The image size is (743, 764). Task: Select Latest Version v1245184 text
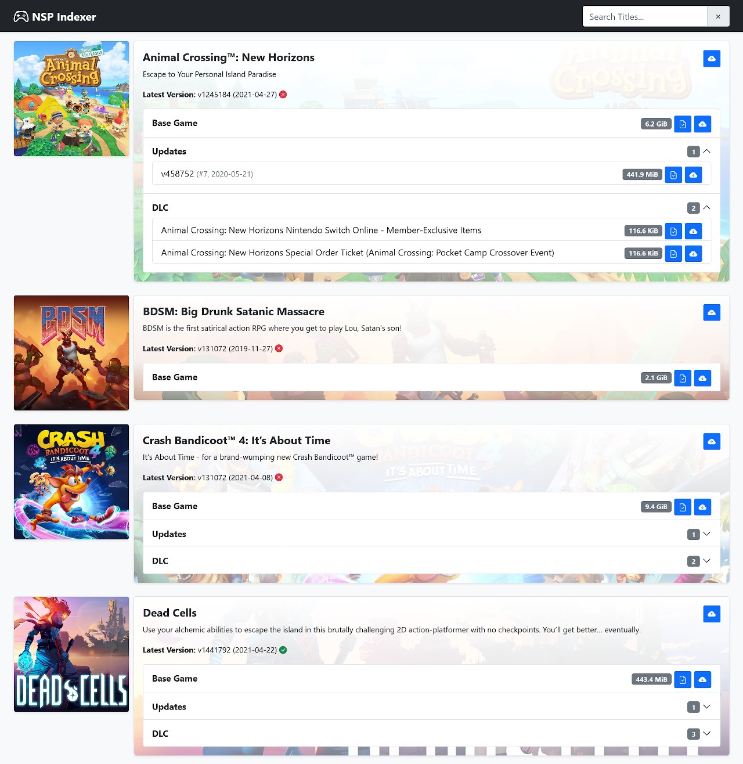tap(210, 95)
